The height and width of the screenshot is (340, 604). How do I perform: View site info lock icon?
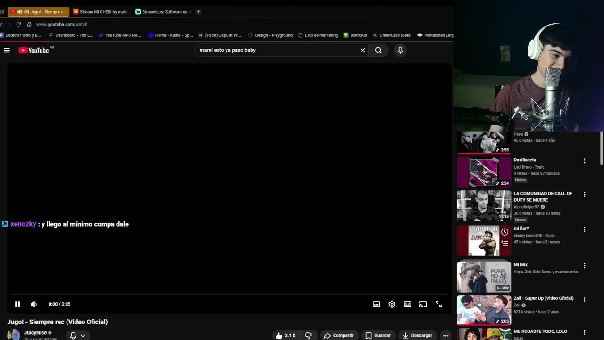(x=29, y=24)
